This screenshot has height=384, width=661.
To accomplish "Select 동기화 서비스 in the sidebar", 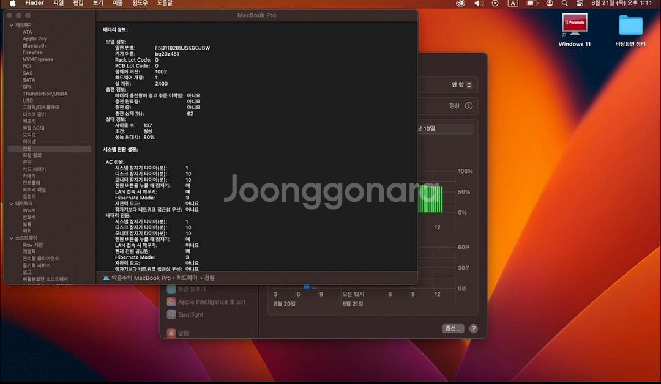I will click(x=36, y=266).
